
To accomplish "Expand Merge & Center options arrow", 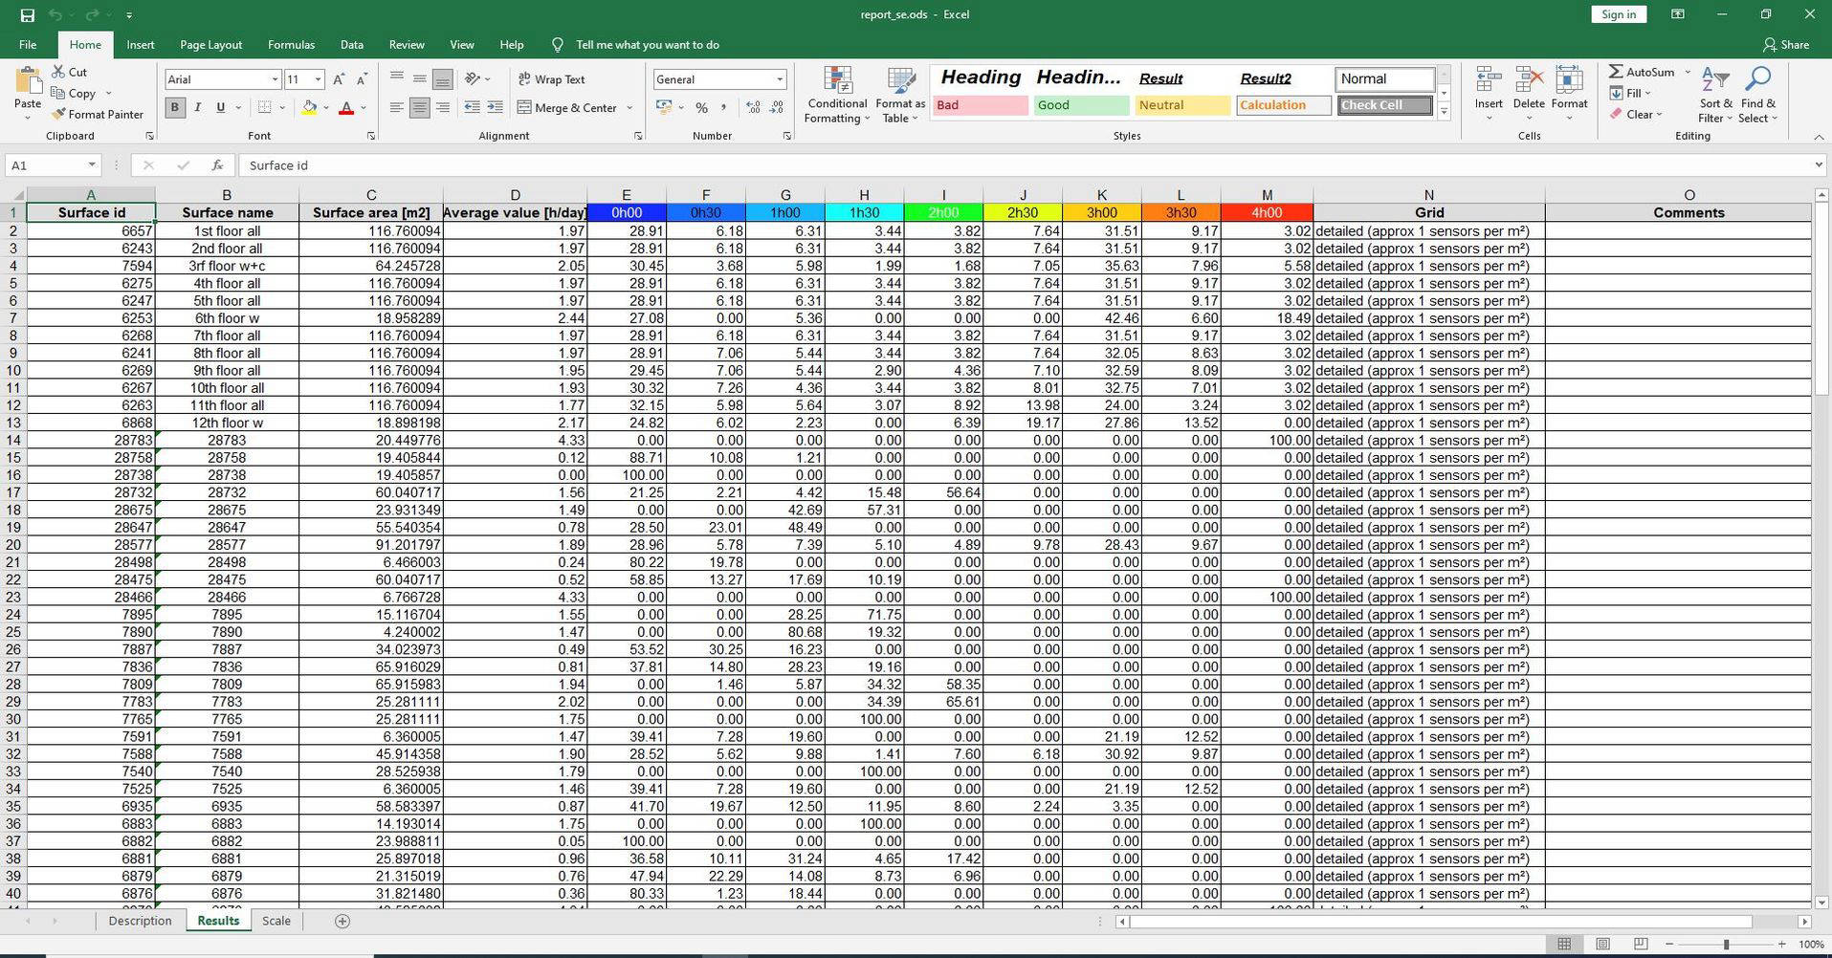I will [x=629, y=108].
